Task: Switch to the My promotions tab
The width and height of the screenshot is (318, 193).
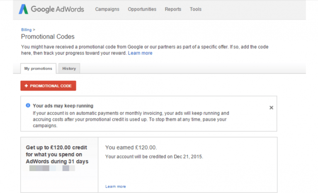Action: pyautogui.click(x=38, y=68)
